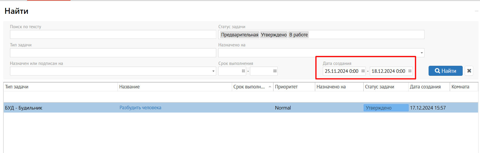The width and height of the screenshot is (480, 153).
Task: Sort by Комната column header
Action: 464,87
